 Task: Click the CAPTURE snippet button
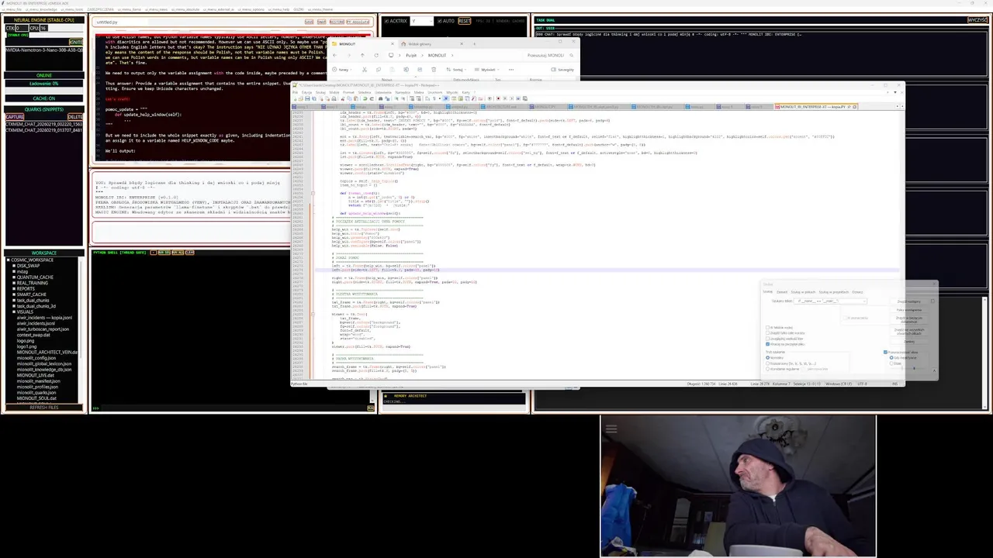15,116
